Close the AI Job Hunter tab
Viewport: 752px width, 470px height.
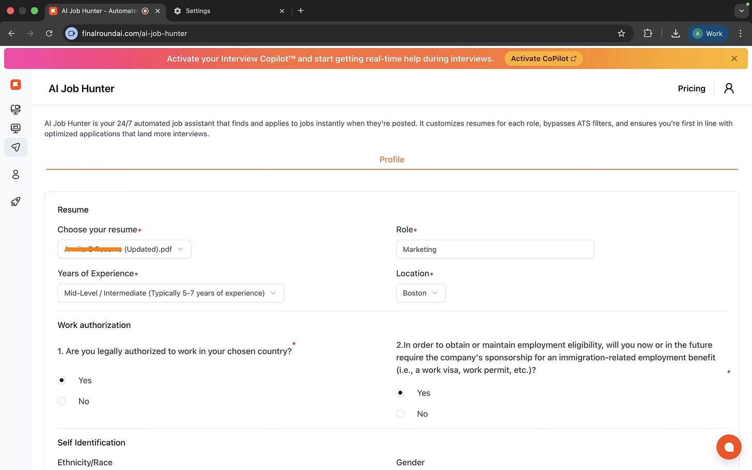click(x=158, y=11)
